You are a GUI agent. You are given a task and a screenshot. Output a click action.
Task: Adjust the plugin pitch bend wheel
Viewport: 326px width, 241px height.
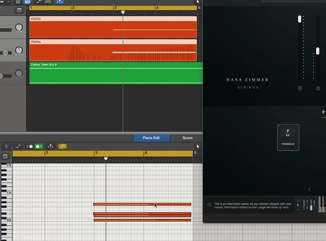click(304, 205)
